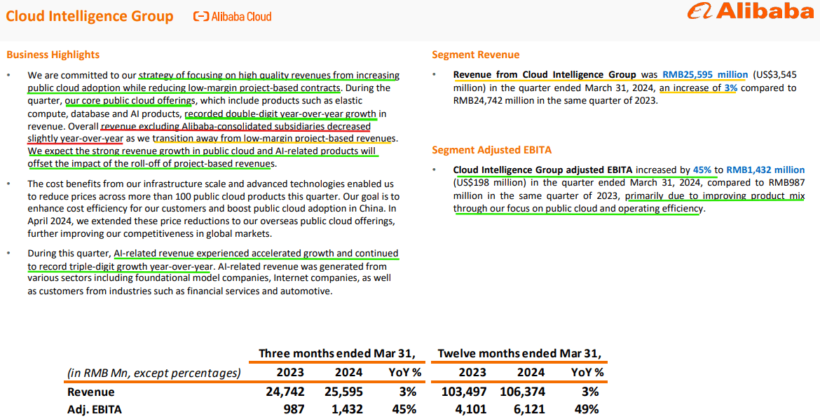Click the bullet marker beside the first Business Highlights item
This screenshot has height=419, width=820.
point(10,74)
